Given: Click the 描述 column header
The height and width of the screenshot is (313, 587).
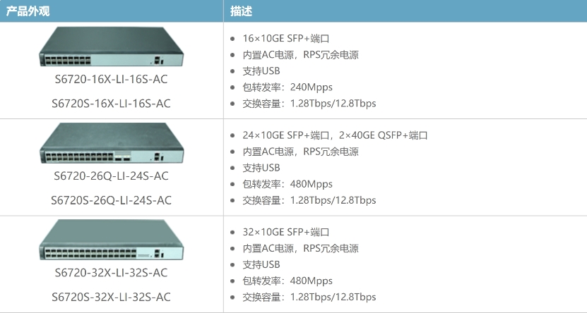Looking at the screenshot, I should (x=241, y=11).
